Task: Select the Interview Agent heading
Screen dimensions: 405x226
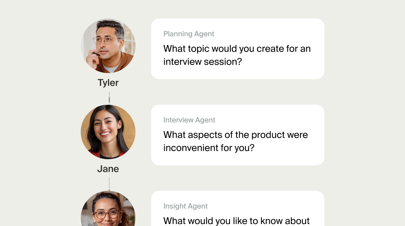Action: (x=189, y=120)
